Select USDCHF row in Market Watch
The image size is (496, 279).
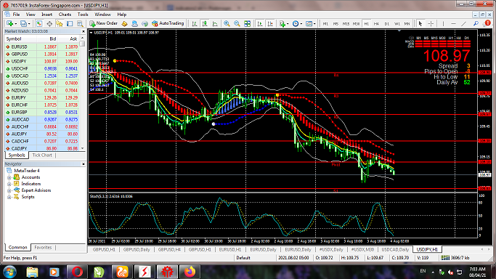41,68
